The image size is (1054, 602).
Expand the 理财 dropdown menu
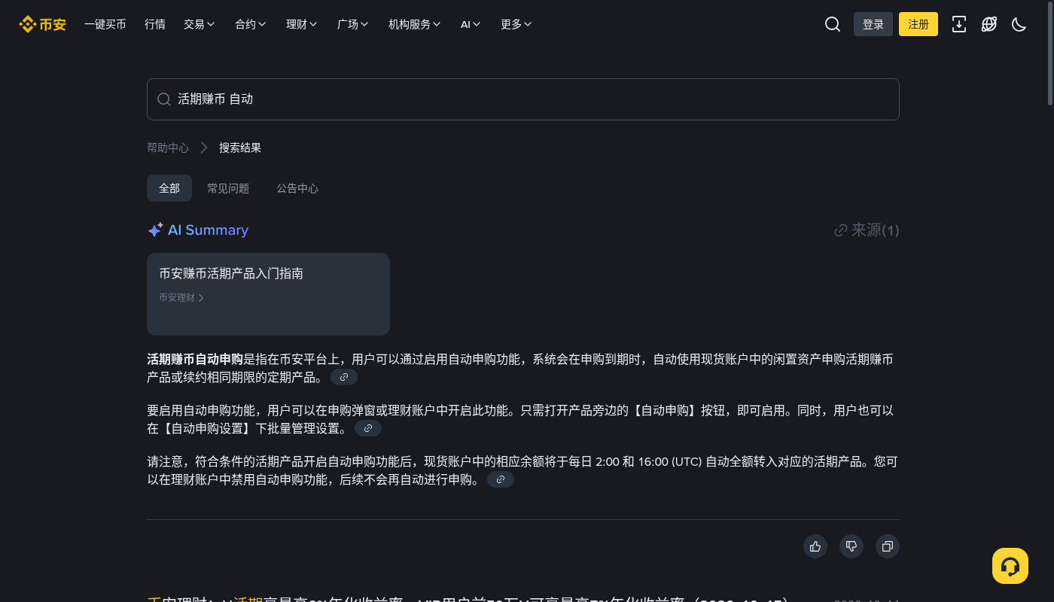[x=302, y=24]
